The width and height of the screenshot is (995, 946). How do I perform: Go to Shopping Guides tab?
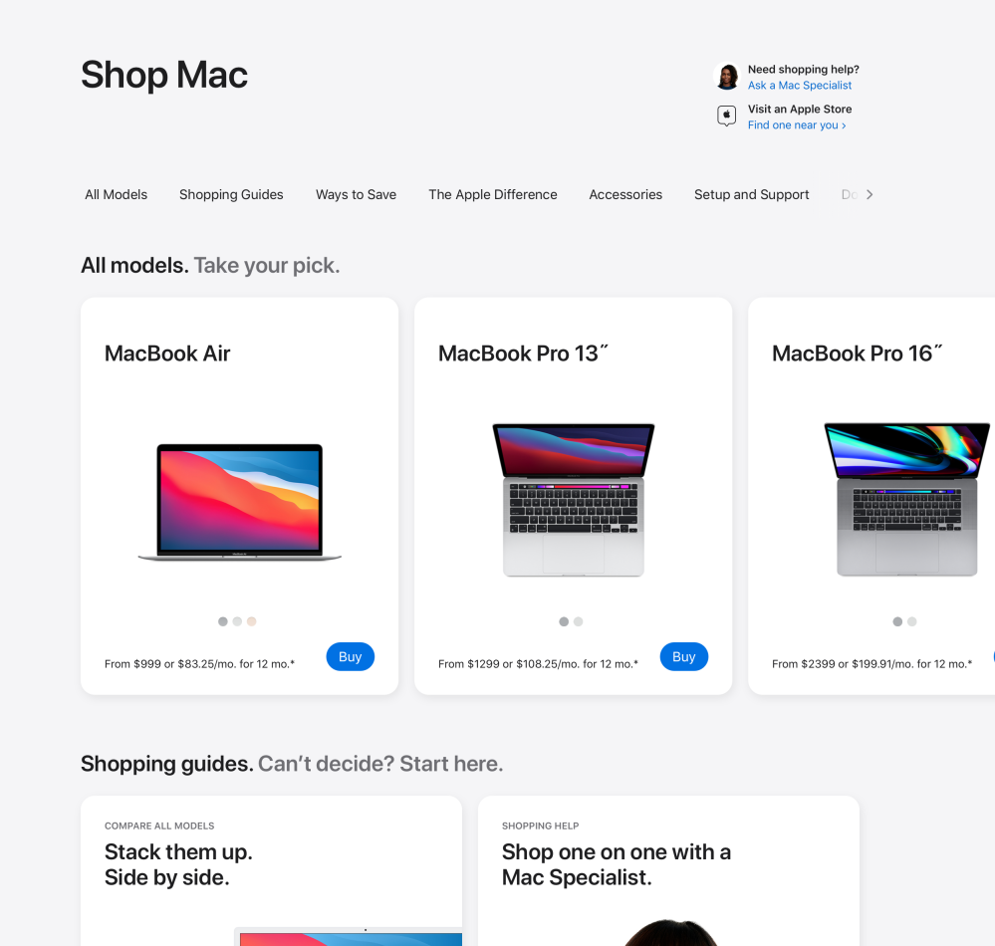(x=231, y=195)
